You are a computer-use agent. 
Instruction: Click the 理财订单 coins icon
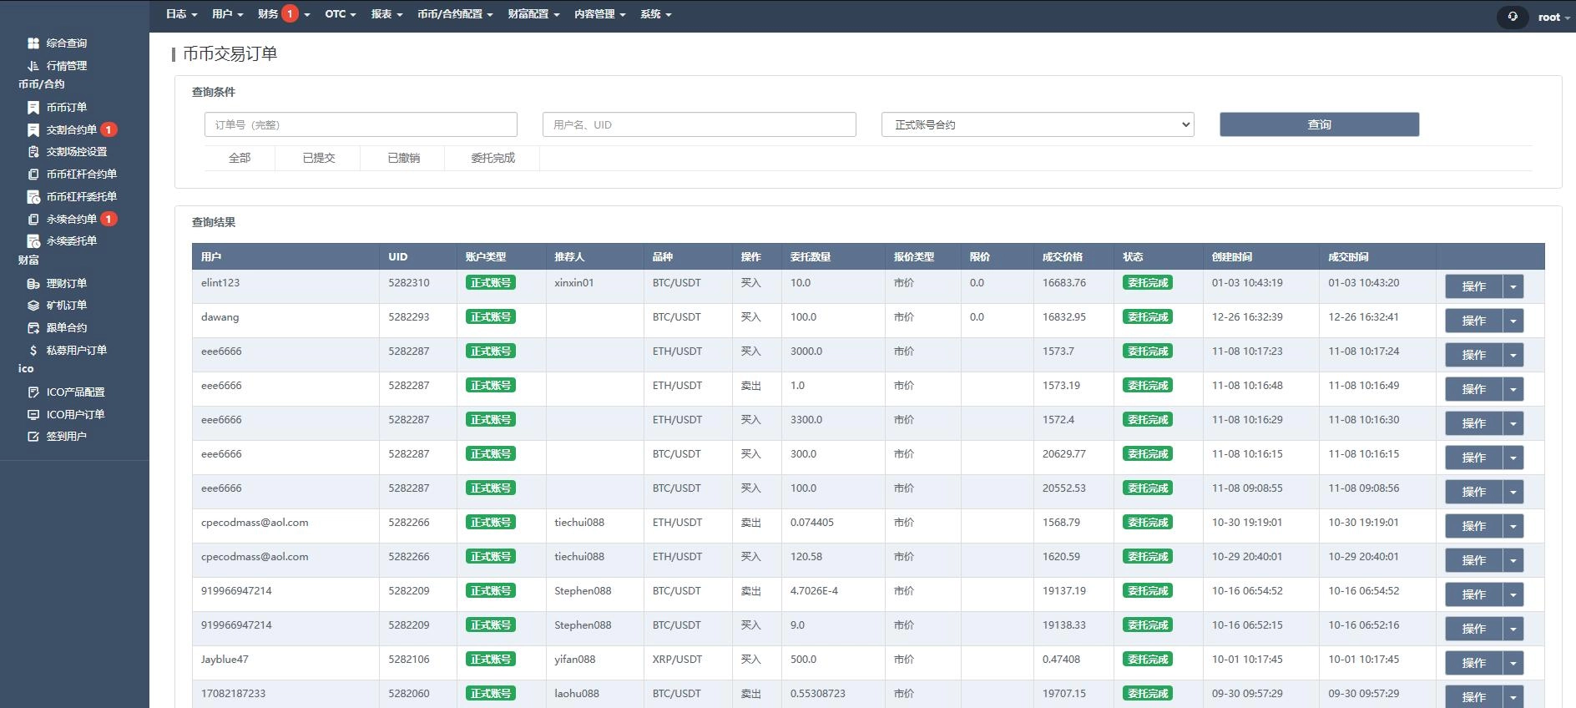click(33, 284)
